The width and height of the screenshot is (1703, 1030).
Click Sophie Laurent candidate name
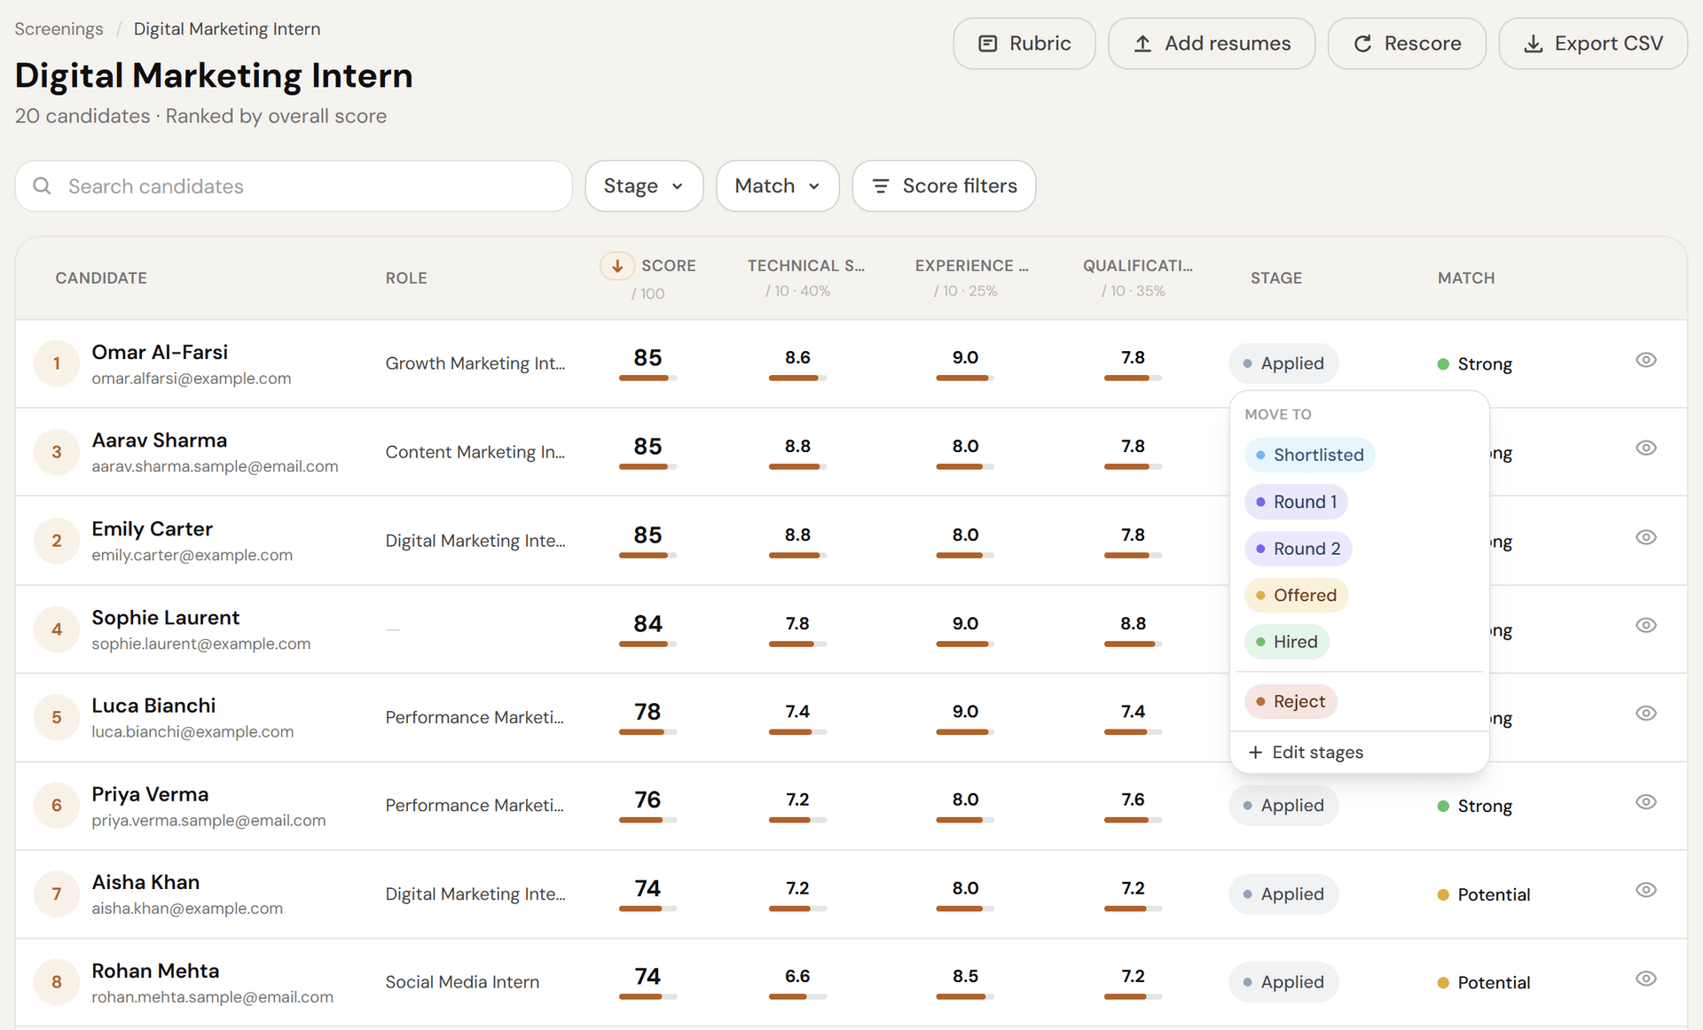tap(165, 618)
